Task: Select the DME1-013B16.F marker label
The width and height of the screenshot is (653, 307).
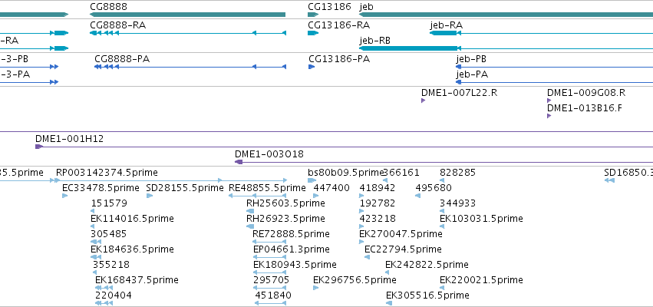Action: point(585,108)
